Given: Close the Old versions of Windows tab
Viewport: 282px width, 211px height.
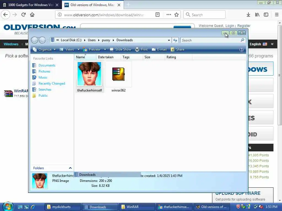Looking at the screenshot, I should tap(119, 5).
